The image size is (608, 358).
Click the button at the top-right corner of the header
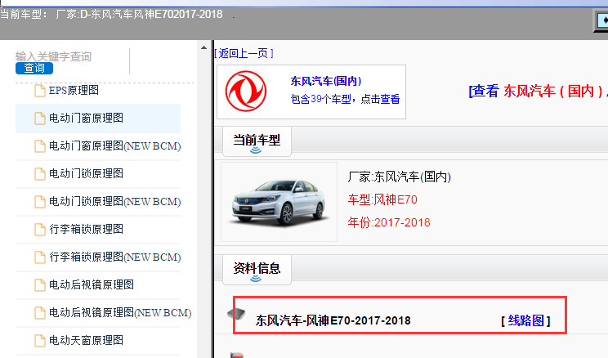601,21
